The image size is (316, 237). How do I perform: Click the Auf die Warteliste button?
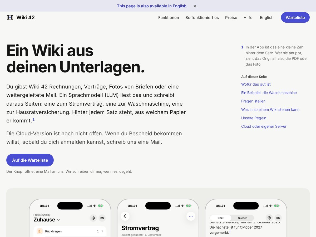click(x=30, y=160)
